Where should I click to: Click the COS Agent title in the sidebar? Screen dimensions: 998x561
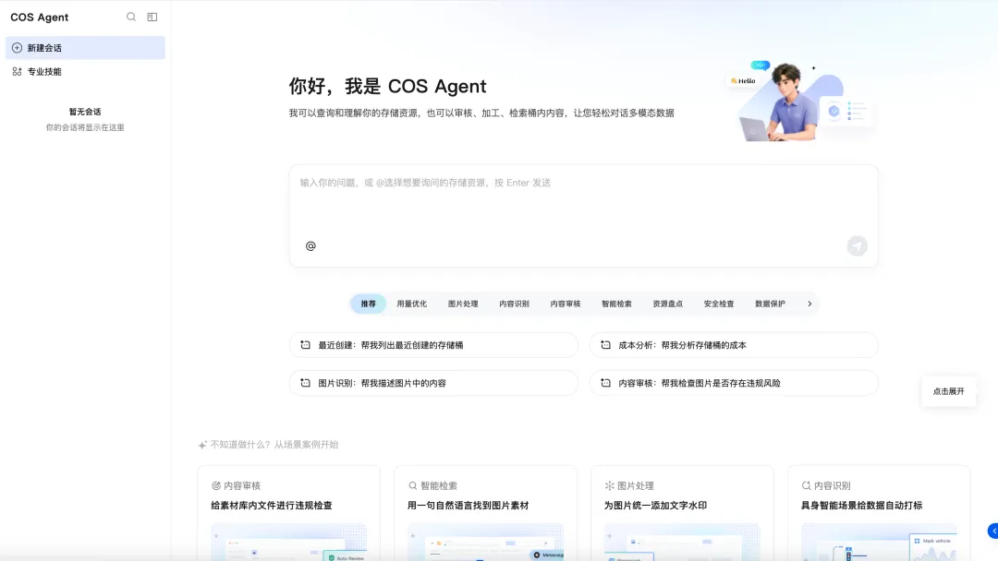pyautogui.click(x=40, y=18)
